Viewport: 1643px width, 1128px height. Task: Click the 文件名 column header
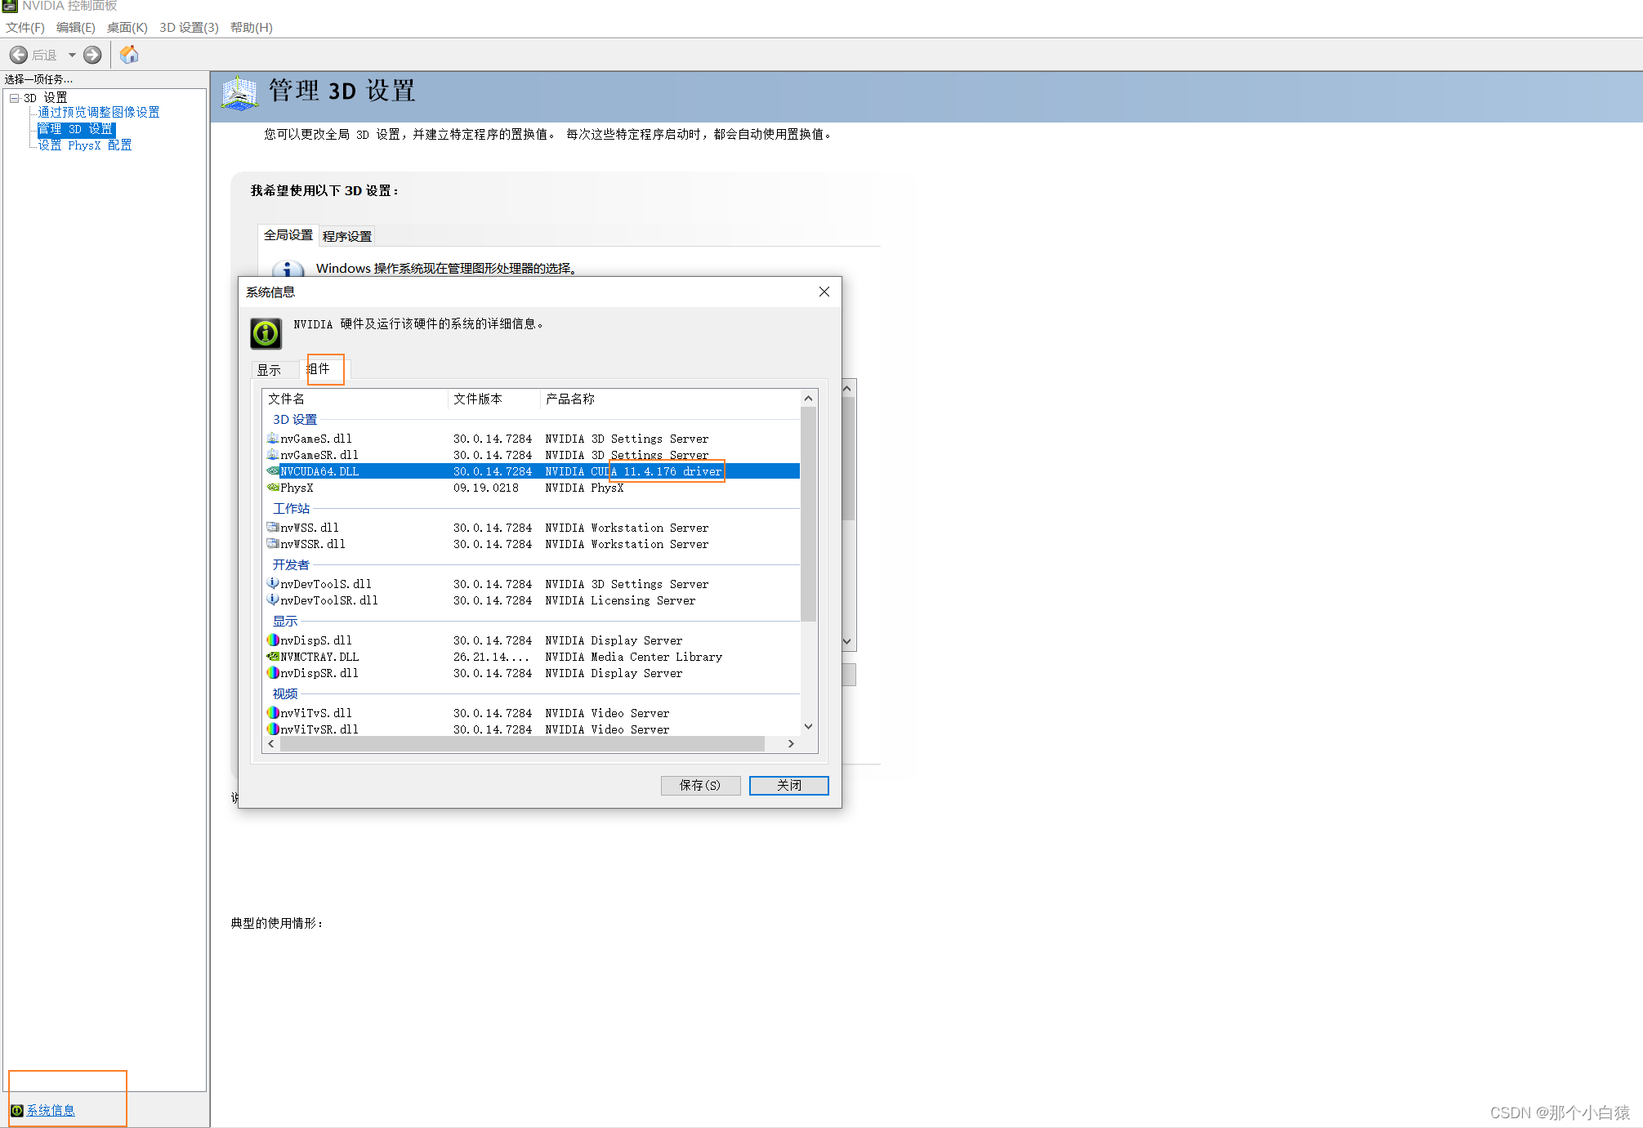coord(356,399)
